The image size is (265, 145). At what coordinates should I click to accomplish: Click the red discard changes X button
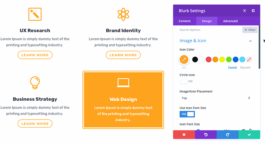[x=184, y=135]
